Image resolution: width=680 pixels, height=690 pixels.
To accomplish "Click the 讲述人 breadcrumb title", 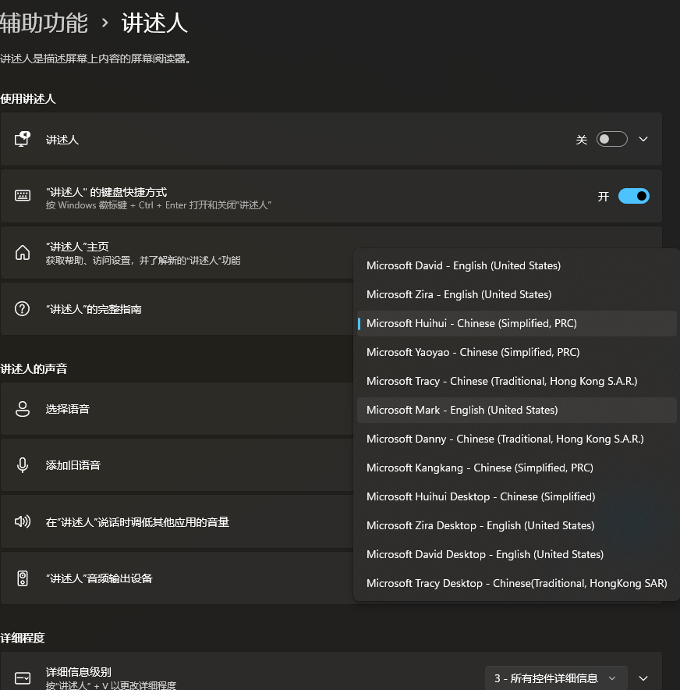I will [x=154, y=23].
